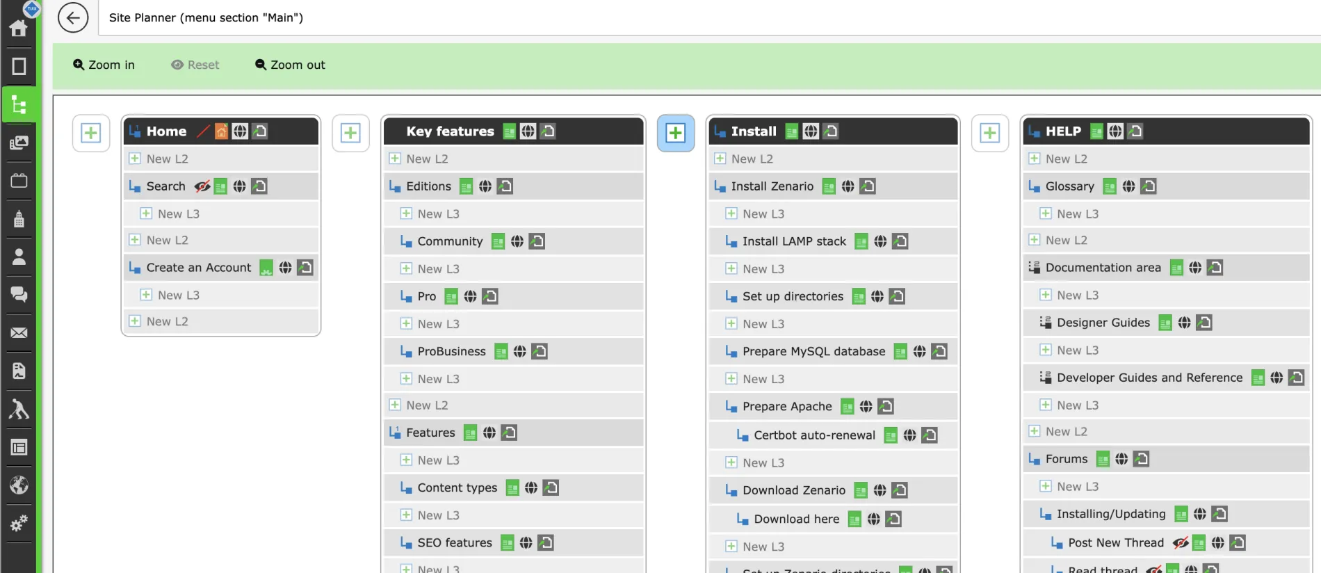The image size is (1321, 573).
Task: Open the layout panel sidebar icon
Action: pyautogui.click(x=19, y=447)
